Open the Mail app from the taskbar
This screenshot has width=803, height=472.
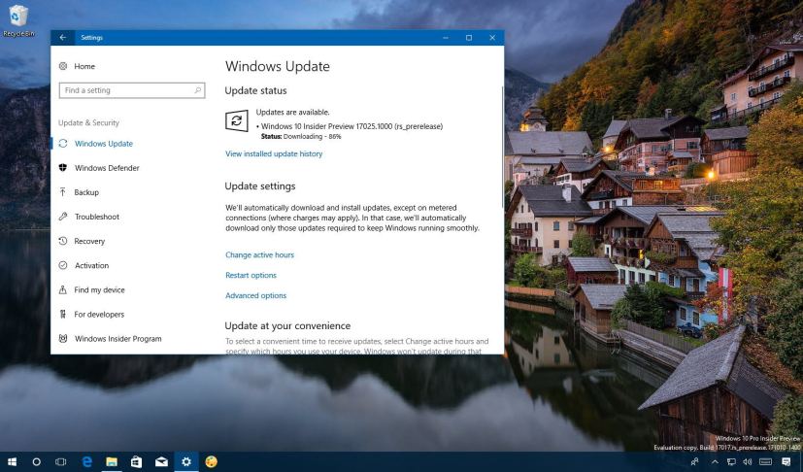tap(161, 461)
